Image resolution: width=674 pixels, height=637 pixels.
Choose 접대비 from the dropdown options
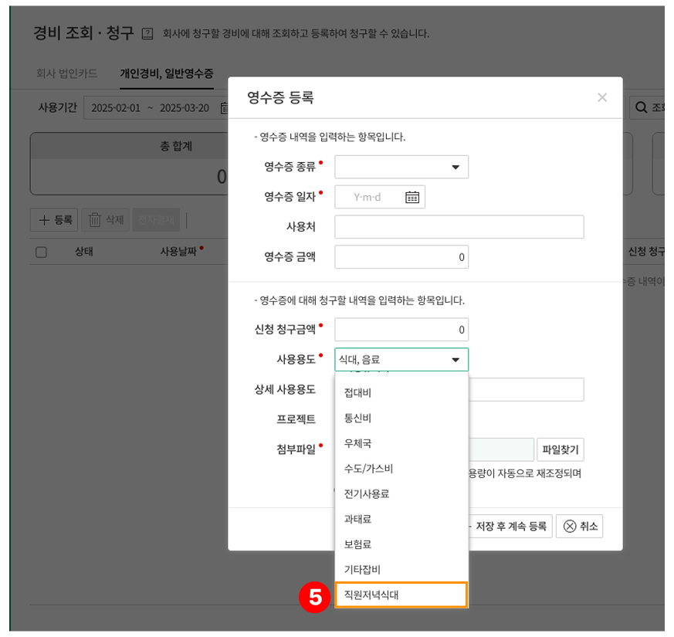click(359, 391)
